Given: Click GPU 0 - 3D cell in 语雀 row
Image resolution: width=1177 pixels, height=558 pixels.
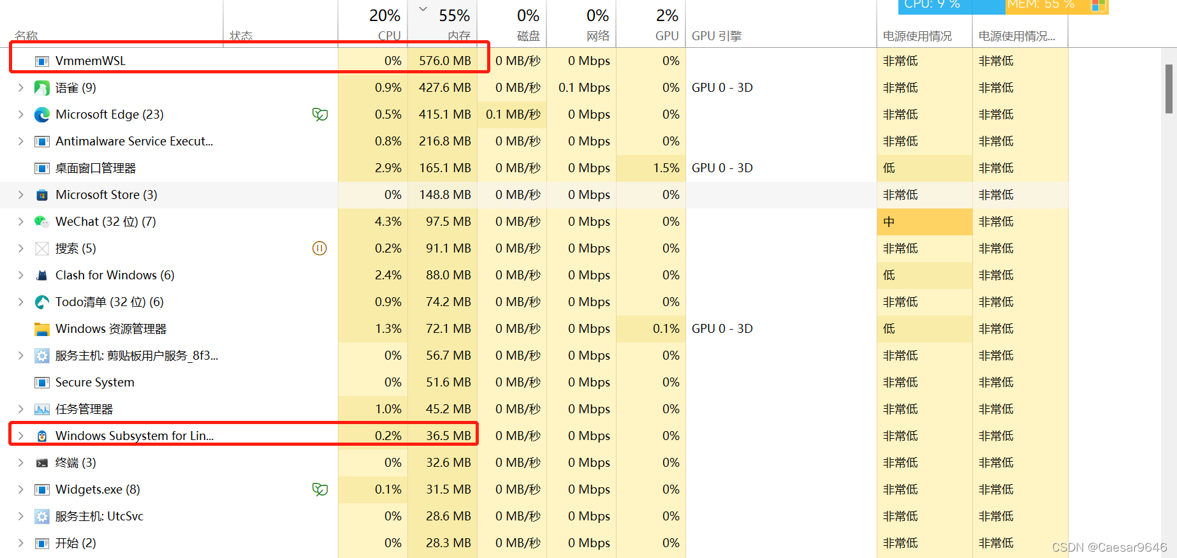Looking at the screenshot, I should point(722,87).
